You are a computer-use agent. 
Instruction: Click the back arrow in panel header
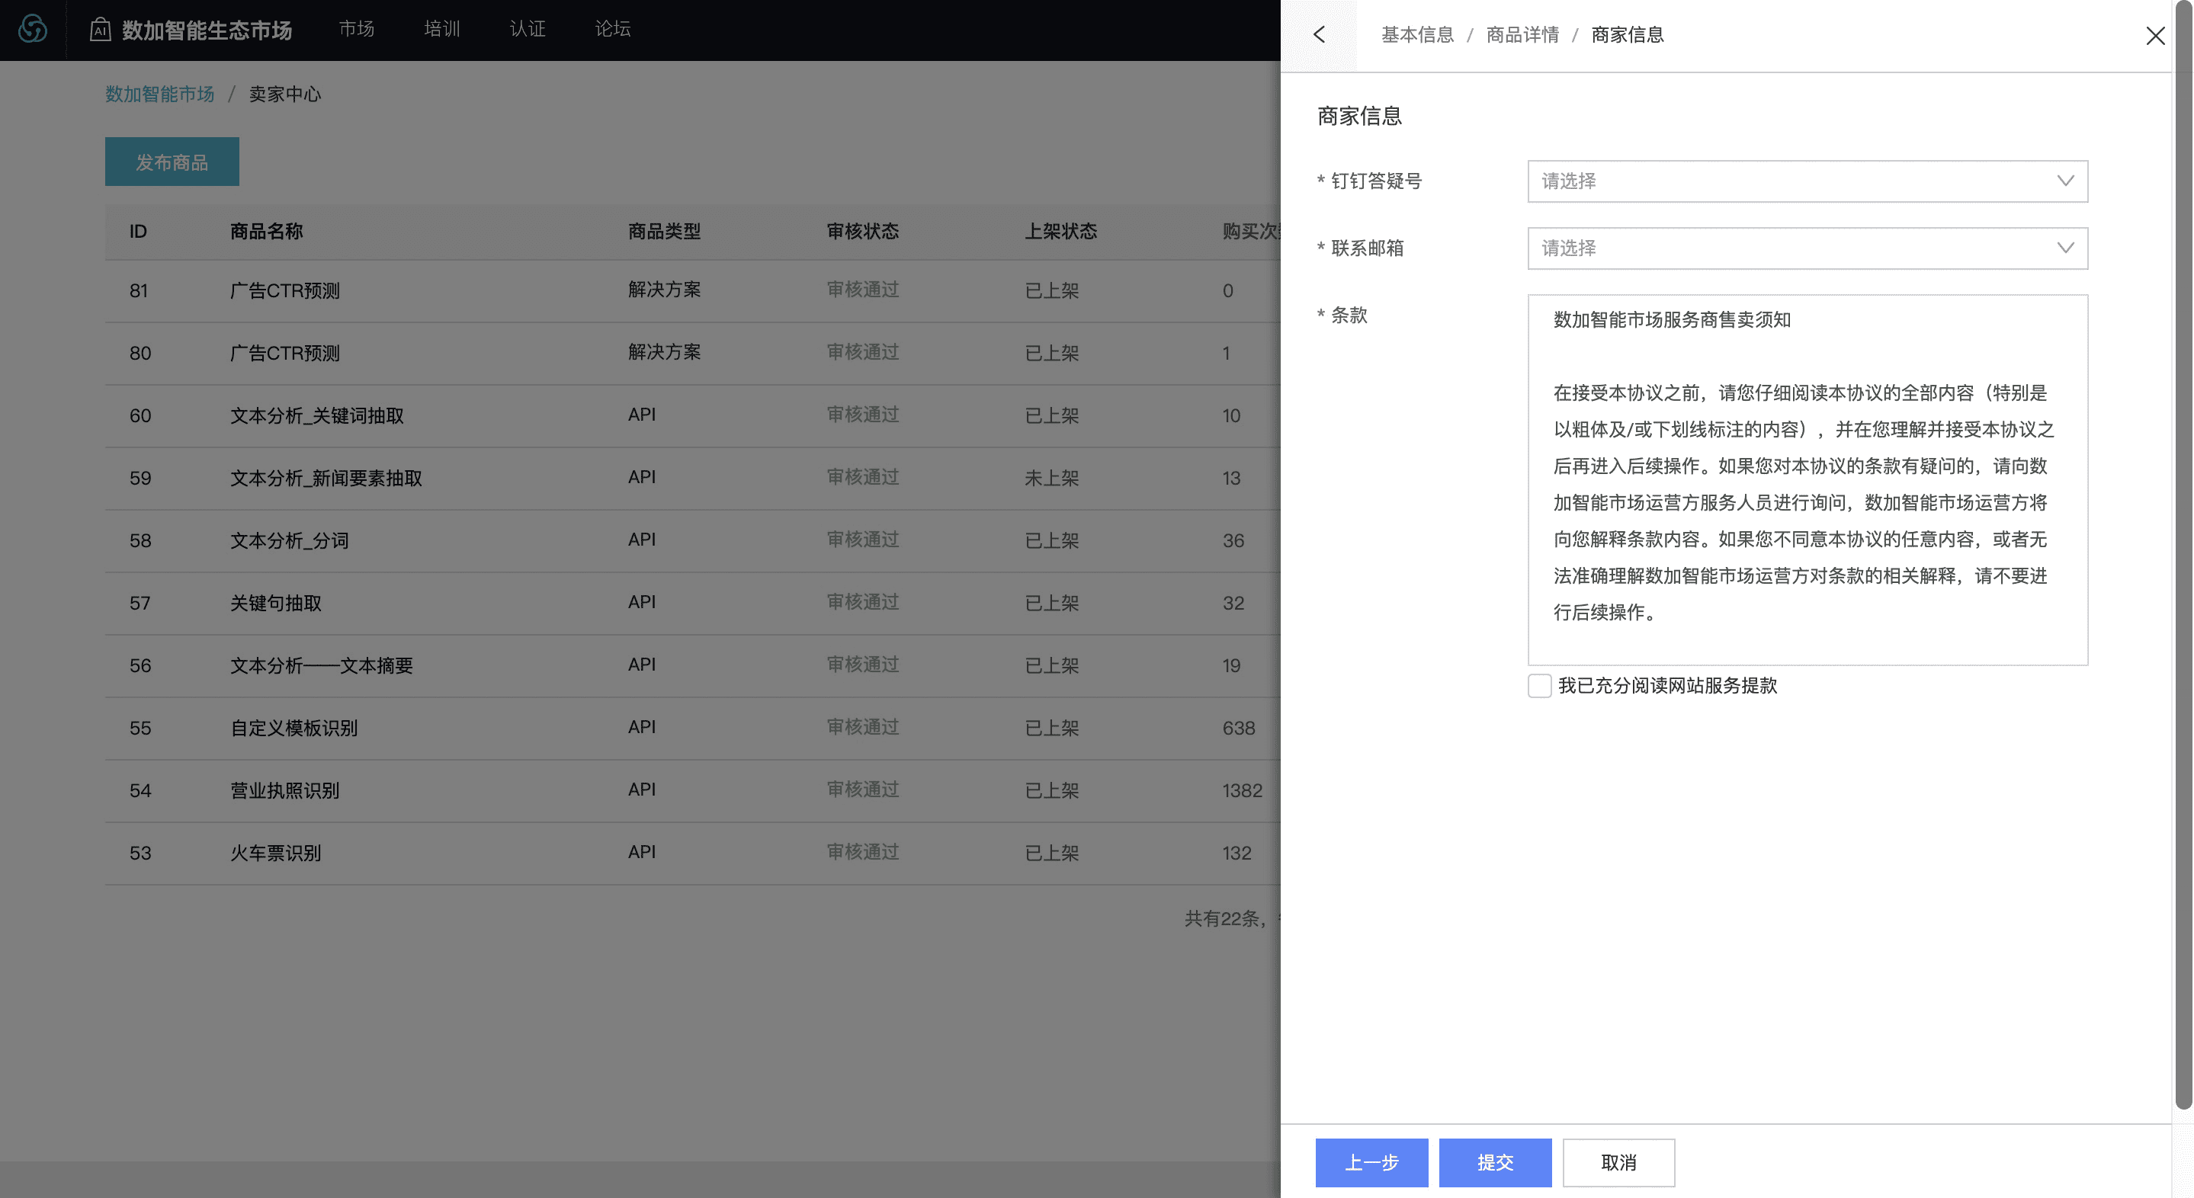(x=1320, y=35)
